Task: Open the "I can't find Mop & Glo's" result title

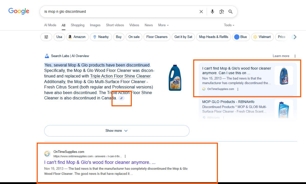Action: tap(100, 162)
